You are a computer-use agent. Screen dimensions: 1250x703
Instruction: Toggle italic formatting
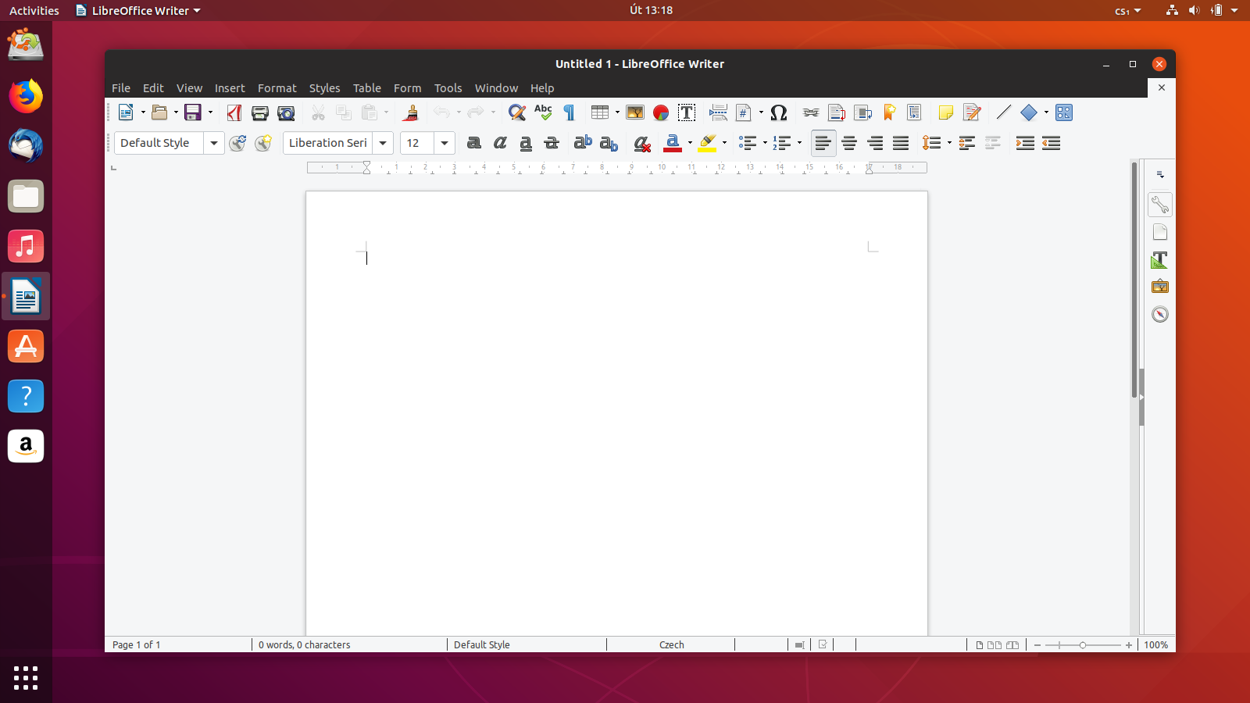click(500, 143)
